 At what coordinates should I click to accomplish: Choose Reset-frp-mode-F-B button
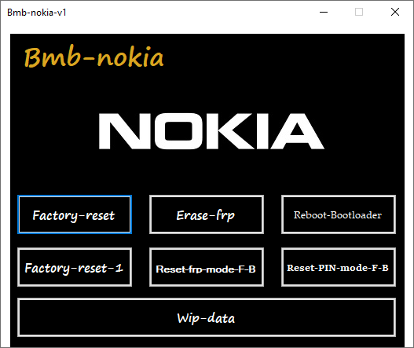tap(207, 267)
